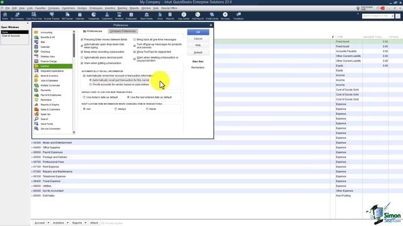Choose Always for keeping custom item information
The width and height of the screenshot is (403, 226).
coord(116,109)
